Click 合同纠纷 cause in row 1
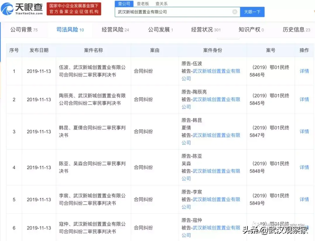Screen dimensions: 315x241 [143, 71]
